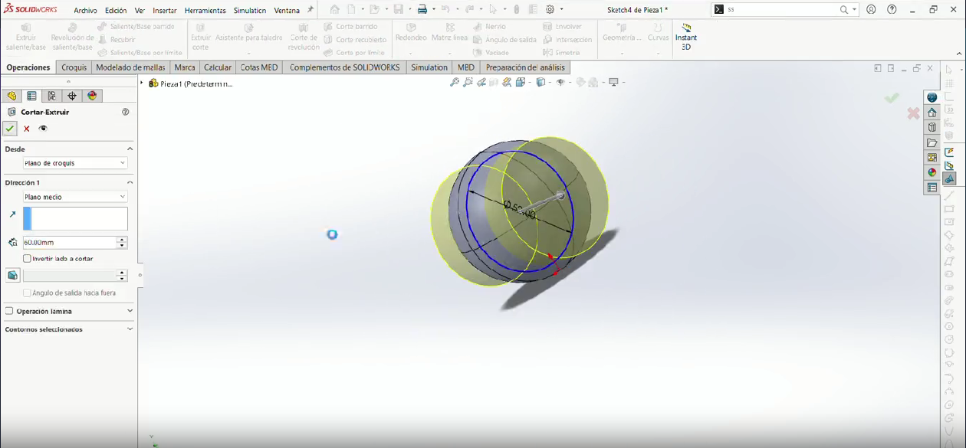Toggle Instant 3D button
The image size is (966, 448).
coord(686,37)
